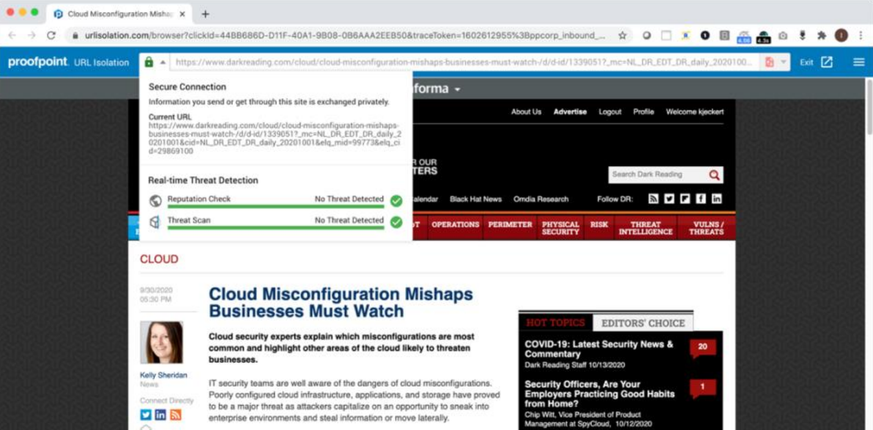Switch to EDITORS' CHOICE tab
The width and height of the screenshot is (873, 430).
pyautogui.click(x=643, y=322)
